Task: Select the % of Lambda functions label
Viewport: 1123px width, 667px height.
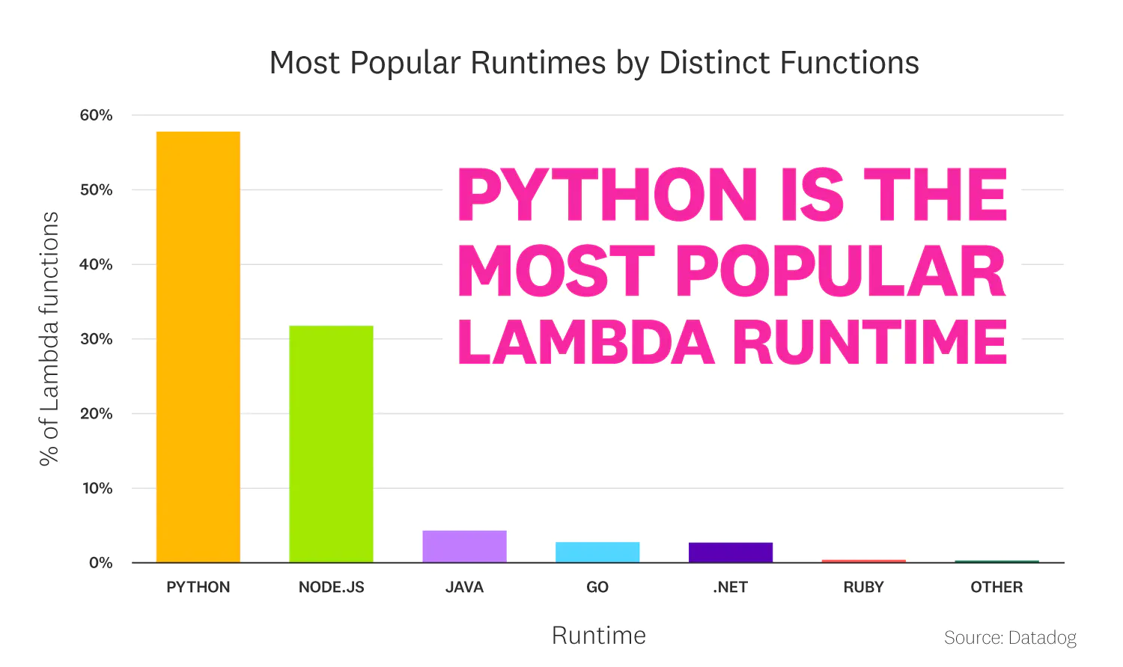Action: (49, 338)
